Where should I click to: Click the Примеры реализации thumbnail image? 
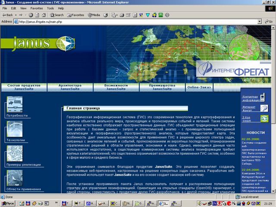(x=15, y=154)
